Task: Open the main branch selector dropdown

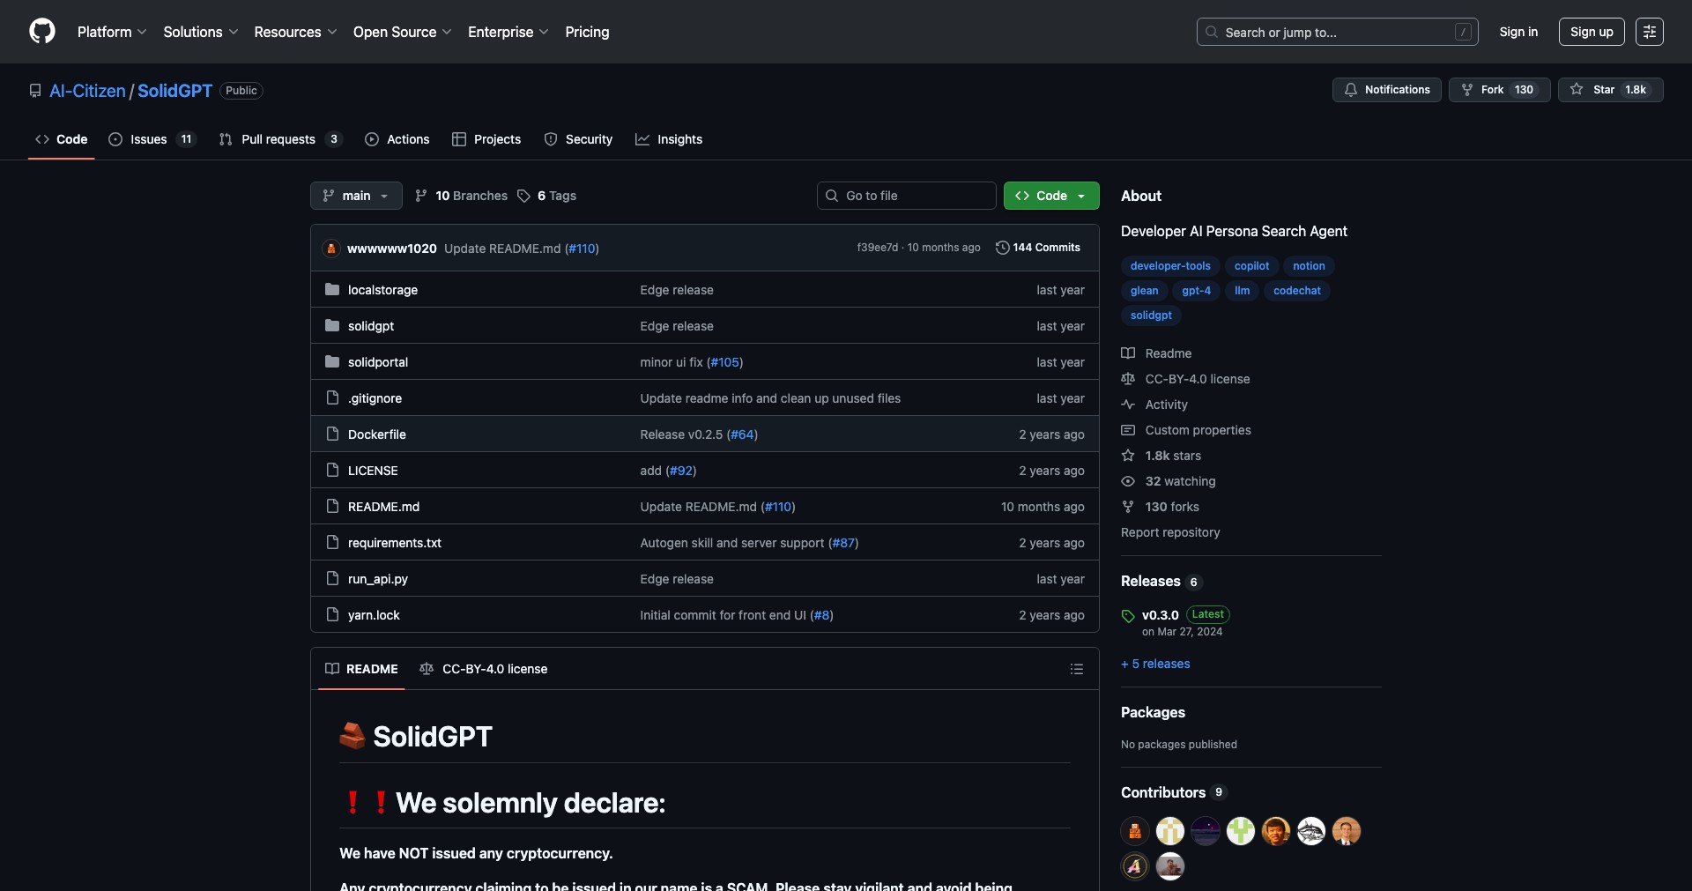Action: [x=356, y=196]
